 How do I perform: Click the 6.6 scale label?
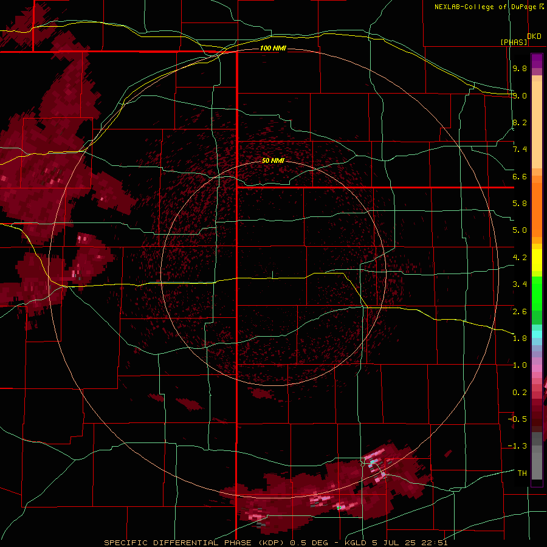520,176
